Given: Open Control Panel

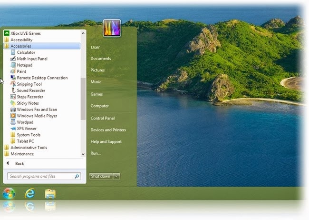Looking at the screenshot, I should pos(103,118).
